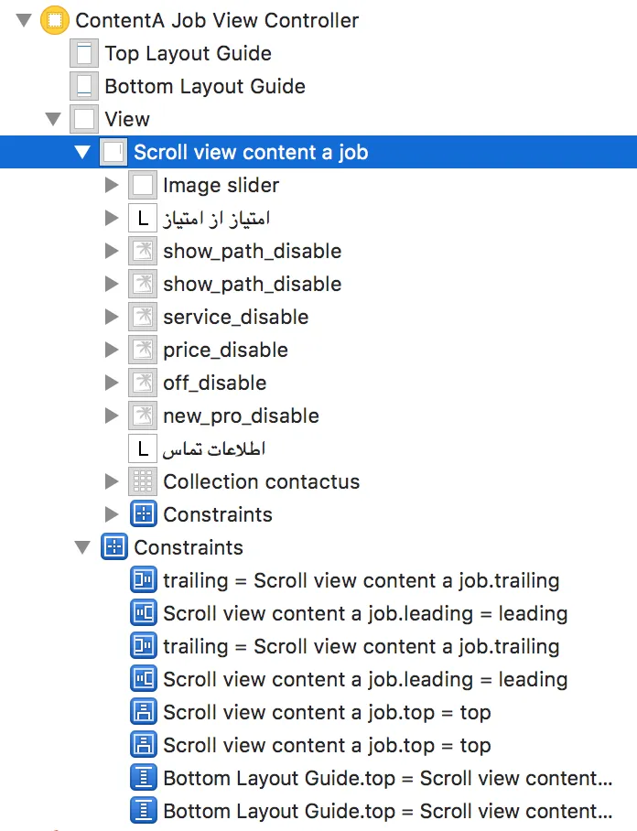Select the off_disable row
The width and height of the screenshot is (637, 831).
pos(214,383)
